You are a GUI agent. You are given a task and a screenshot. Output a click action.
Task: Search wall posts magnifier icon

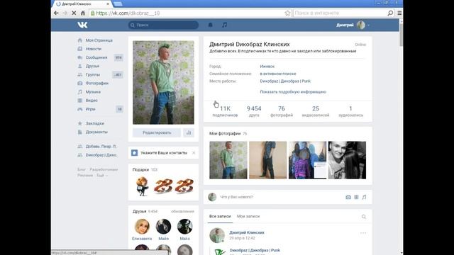364,217
